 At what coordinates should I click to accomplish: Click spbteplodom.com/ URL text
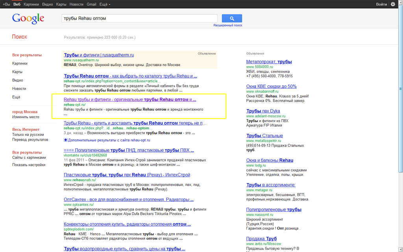point(79,229)
